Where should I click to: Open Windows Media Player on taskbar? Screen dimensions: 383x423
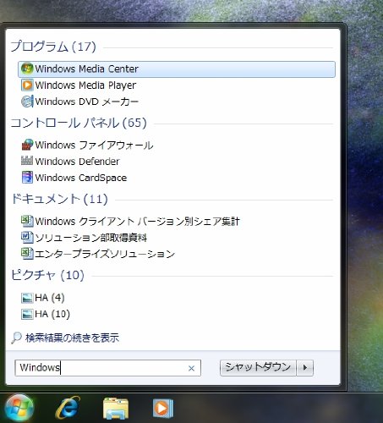click(163, 408)
